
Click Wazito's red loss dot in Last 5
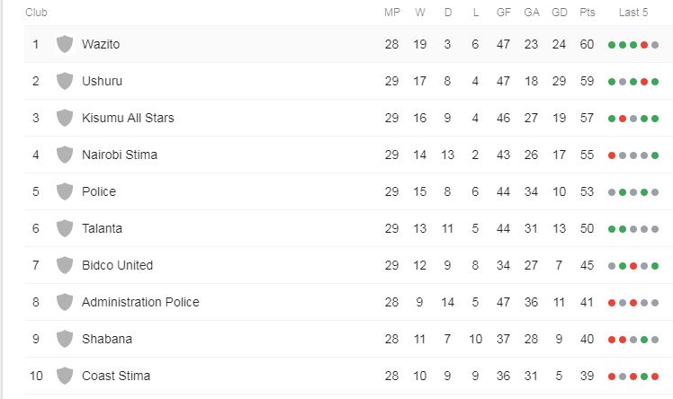(644, 45)
